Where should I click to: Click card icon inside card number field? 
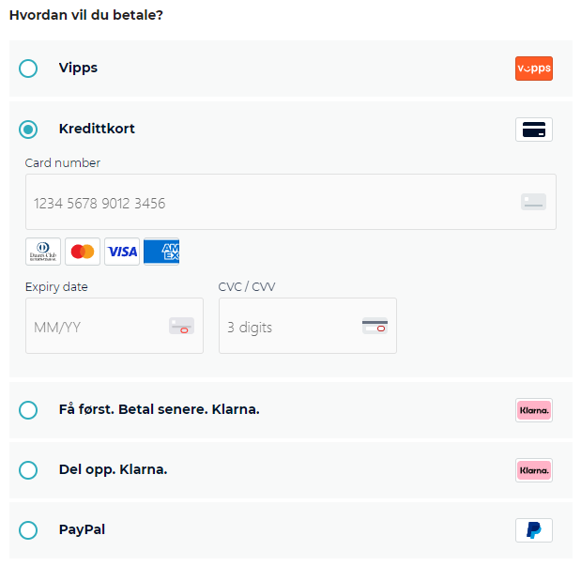(x=533, y=202)
